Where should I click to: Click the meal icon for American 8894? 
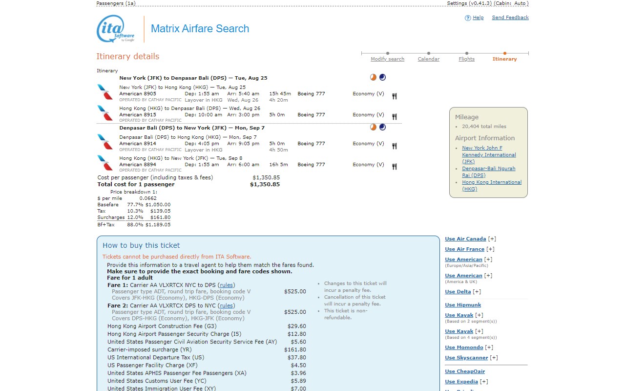click(x=394, y=167)
